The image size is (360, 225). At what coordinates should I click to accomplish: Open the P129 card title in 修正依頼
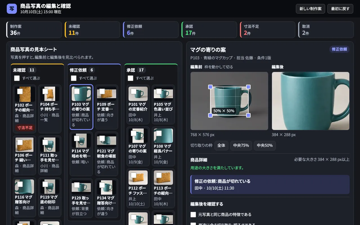click(x=81, y=200)
